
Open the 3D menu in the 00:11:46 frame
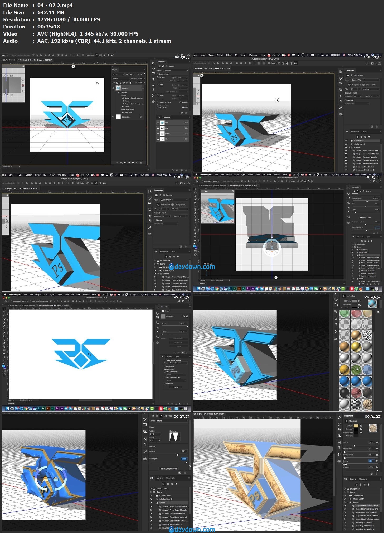[x=45, y=175]
